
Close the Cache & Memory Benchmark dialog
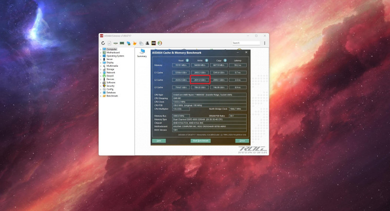click(x=246, y=53)
